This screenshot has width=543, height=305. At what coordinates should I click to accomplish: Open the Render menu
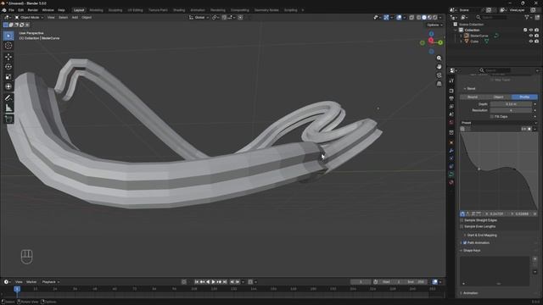point(33,10)
